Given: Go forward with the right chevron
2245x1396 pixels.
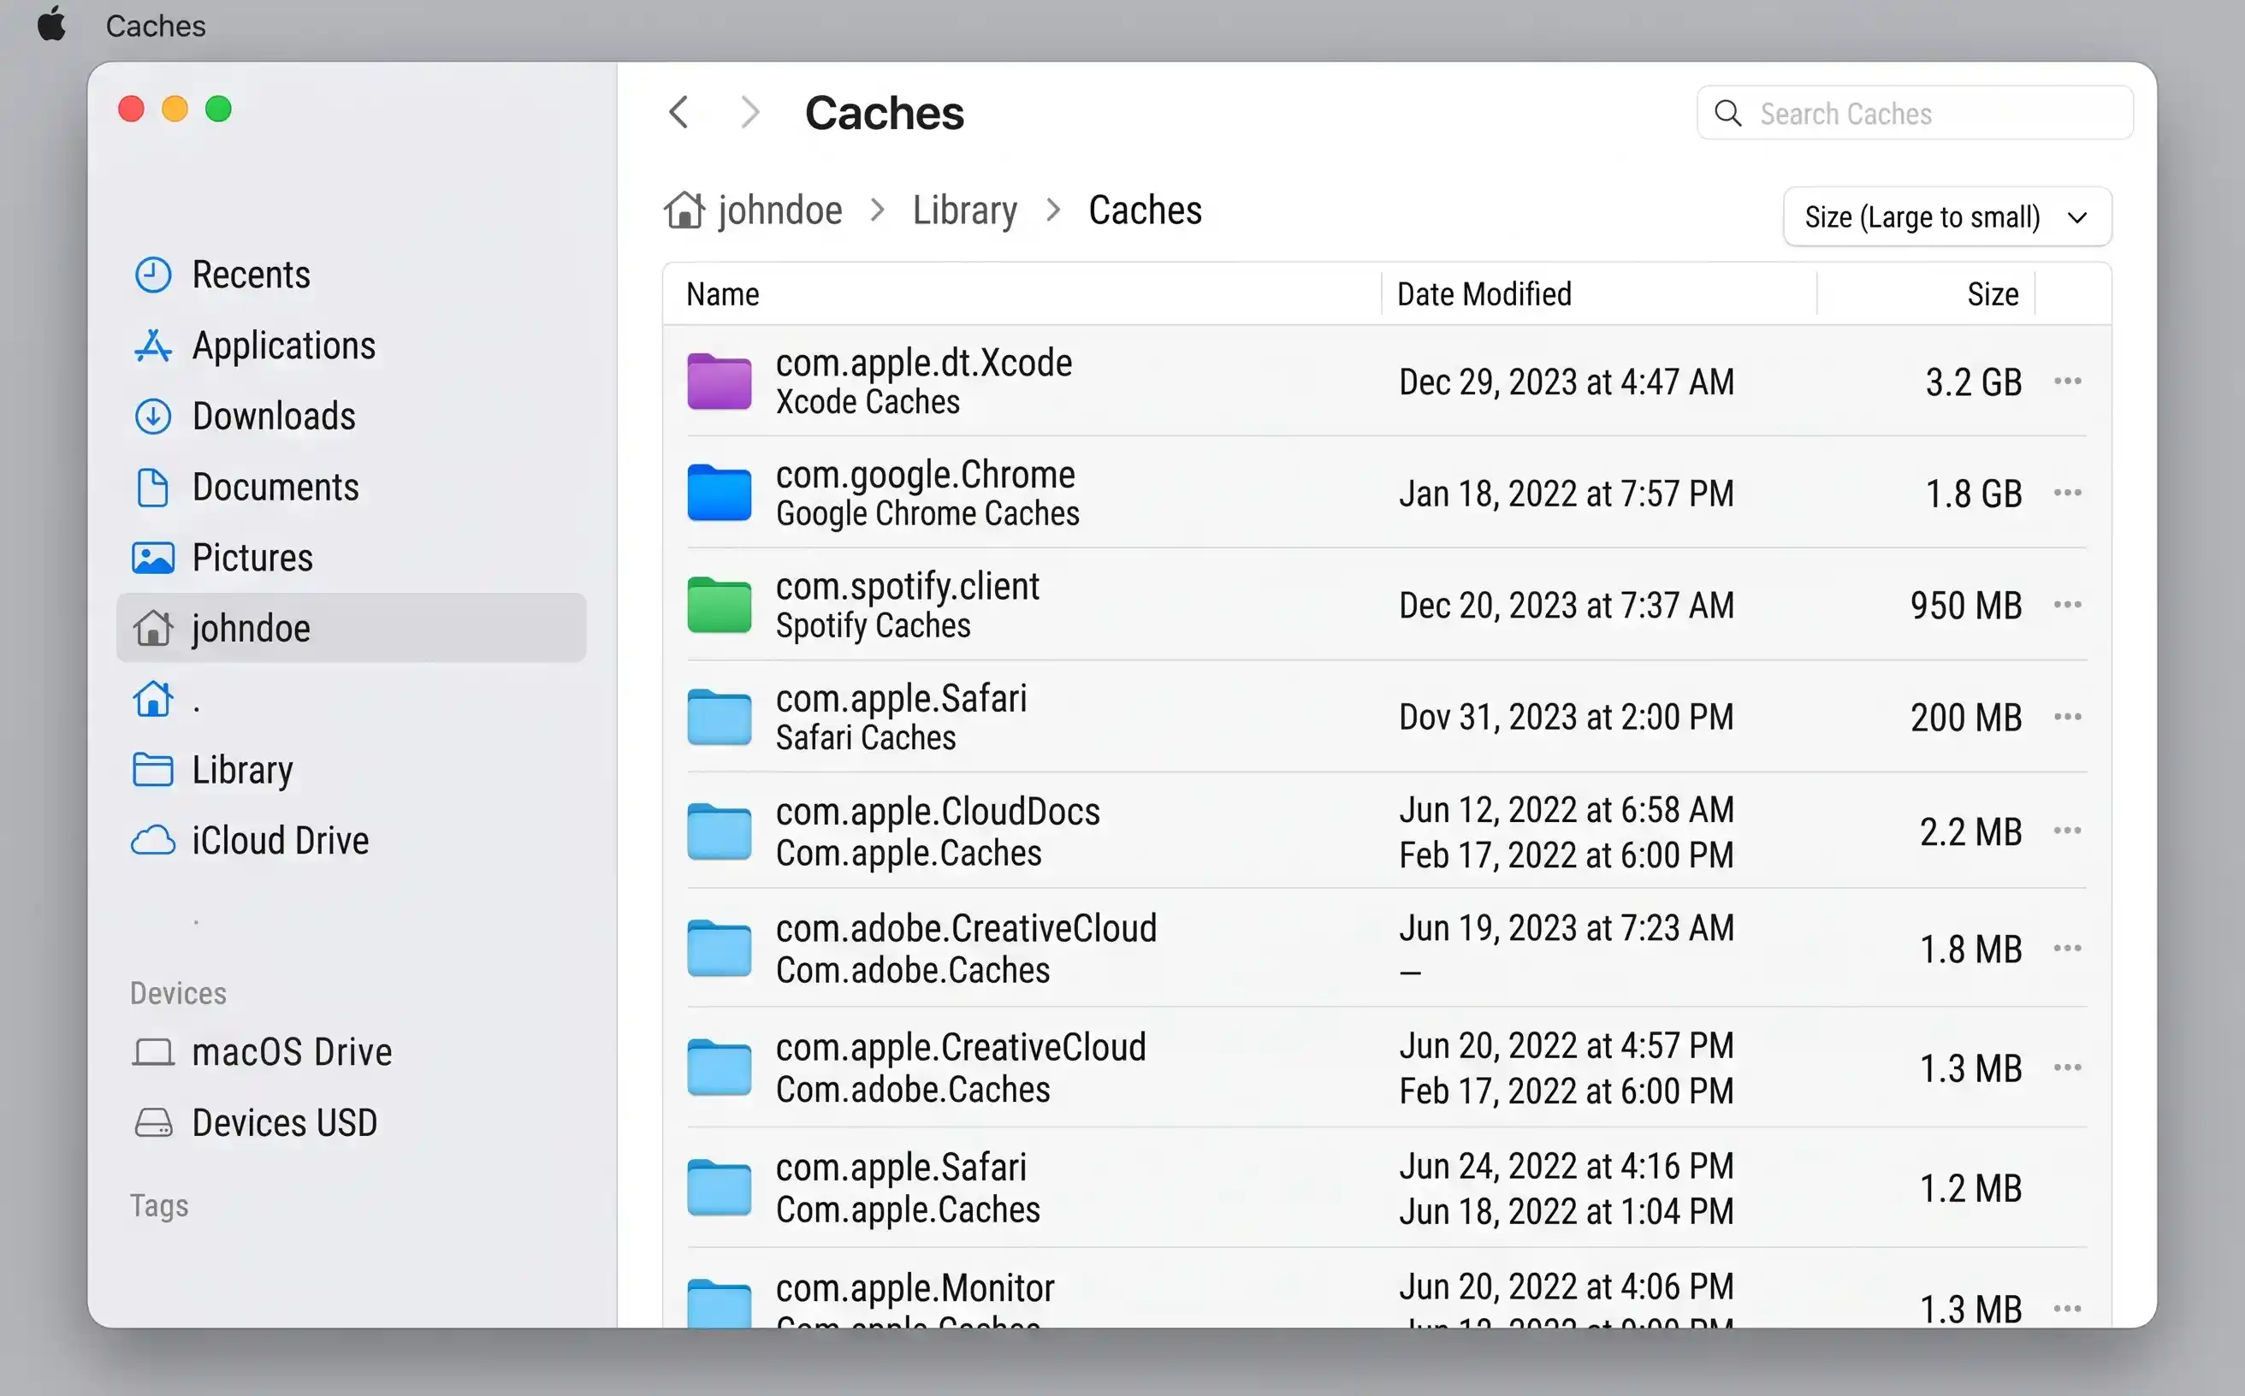Looking at the screenshot, I should (749, 113).
